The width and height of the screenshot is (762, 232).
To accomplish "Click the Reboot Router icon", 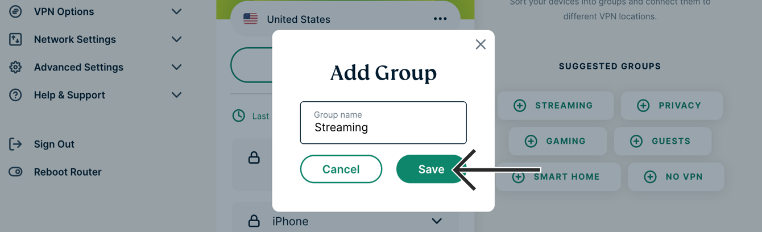I will click(15, 172).
